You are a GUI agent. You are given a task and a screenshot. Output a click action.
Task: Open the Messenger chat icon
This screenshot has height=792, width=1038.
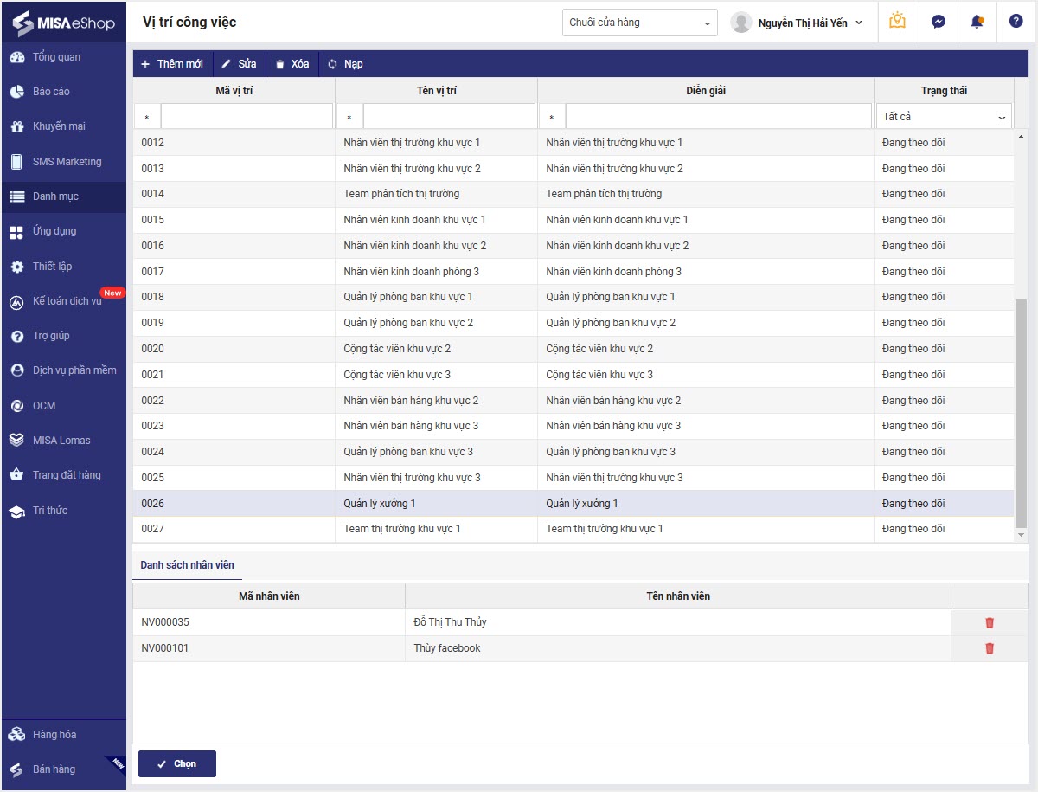938,22
